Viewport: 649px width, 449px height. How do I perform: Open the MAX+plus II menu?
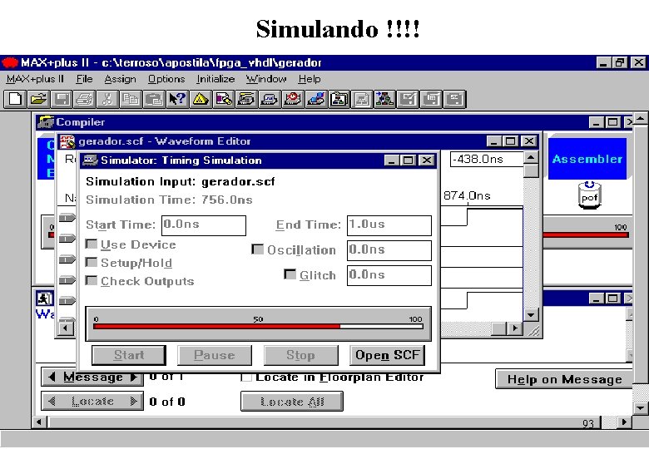pyautogui.click(x=35, y=79)
